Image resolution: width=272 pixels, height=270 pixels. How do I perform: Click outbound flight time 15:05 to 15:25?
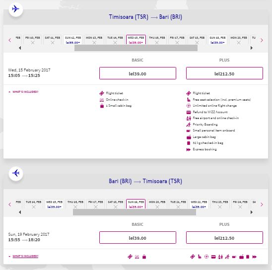[x=24, y=75]
